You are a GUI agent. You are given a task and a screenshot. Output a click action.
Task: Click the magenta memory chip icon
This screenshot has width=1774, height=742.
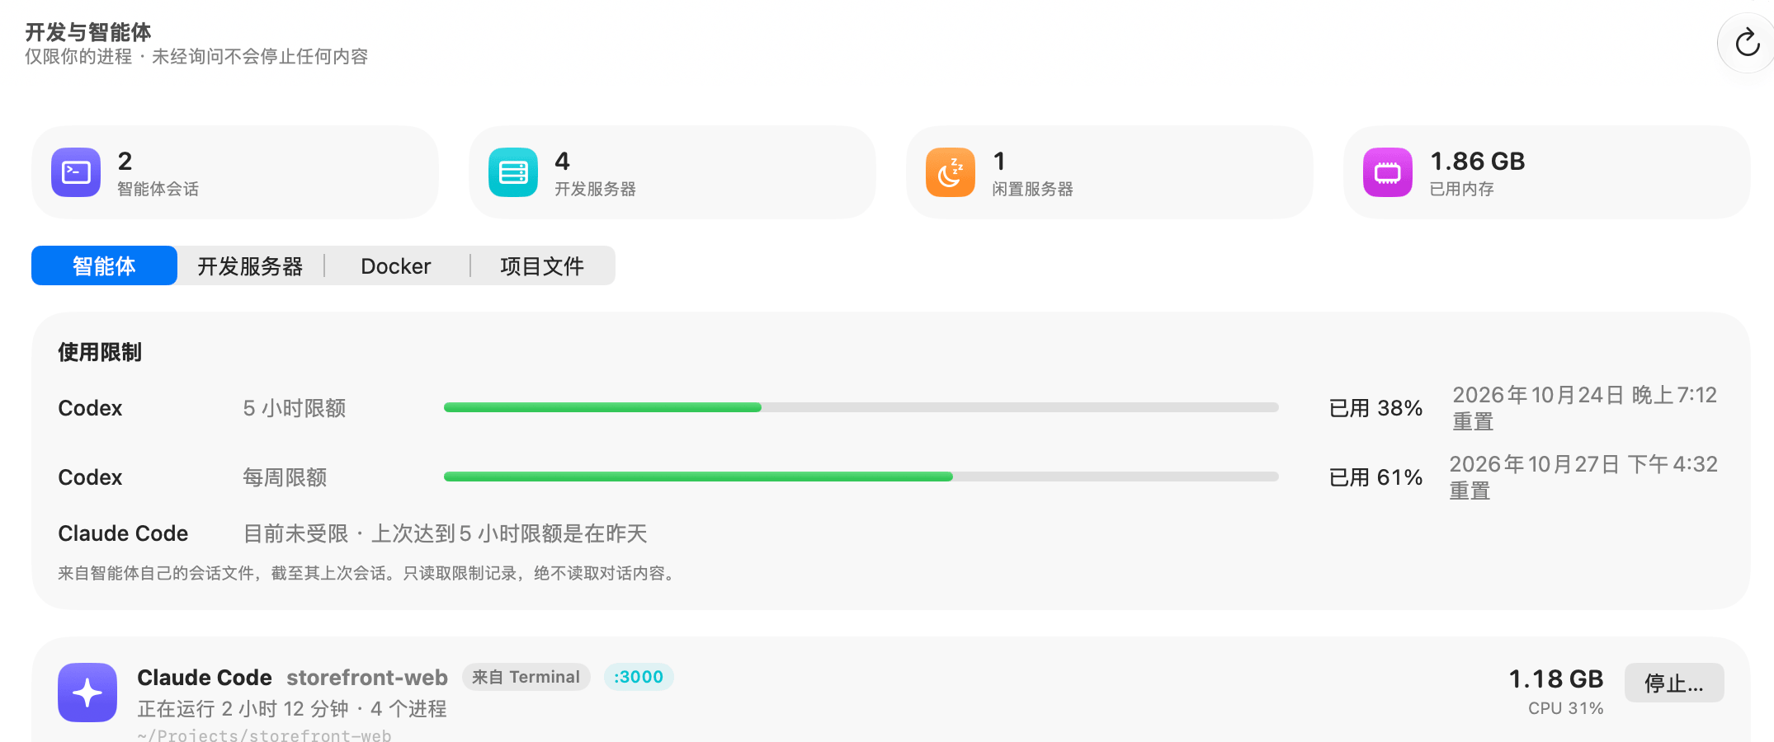pyautogui.click(x=1388, y=172)
